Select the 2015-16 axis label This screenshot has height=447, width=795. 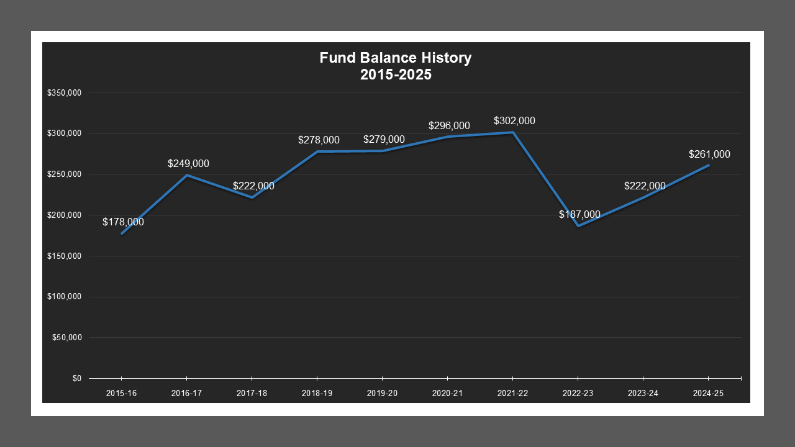point(122,393)
